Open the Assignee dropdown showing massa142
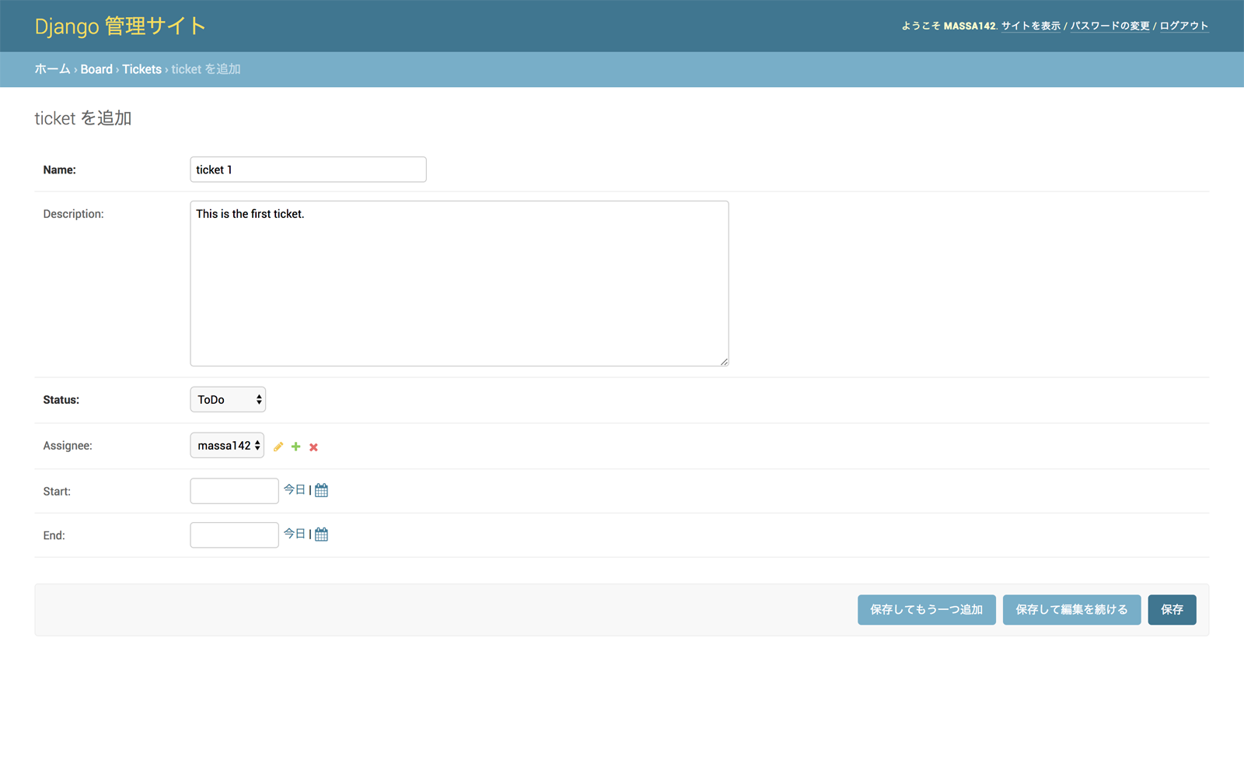1244x778 pixels. (227, 445)
